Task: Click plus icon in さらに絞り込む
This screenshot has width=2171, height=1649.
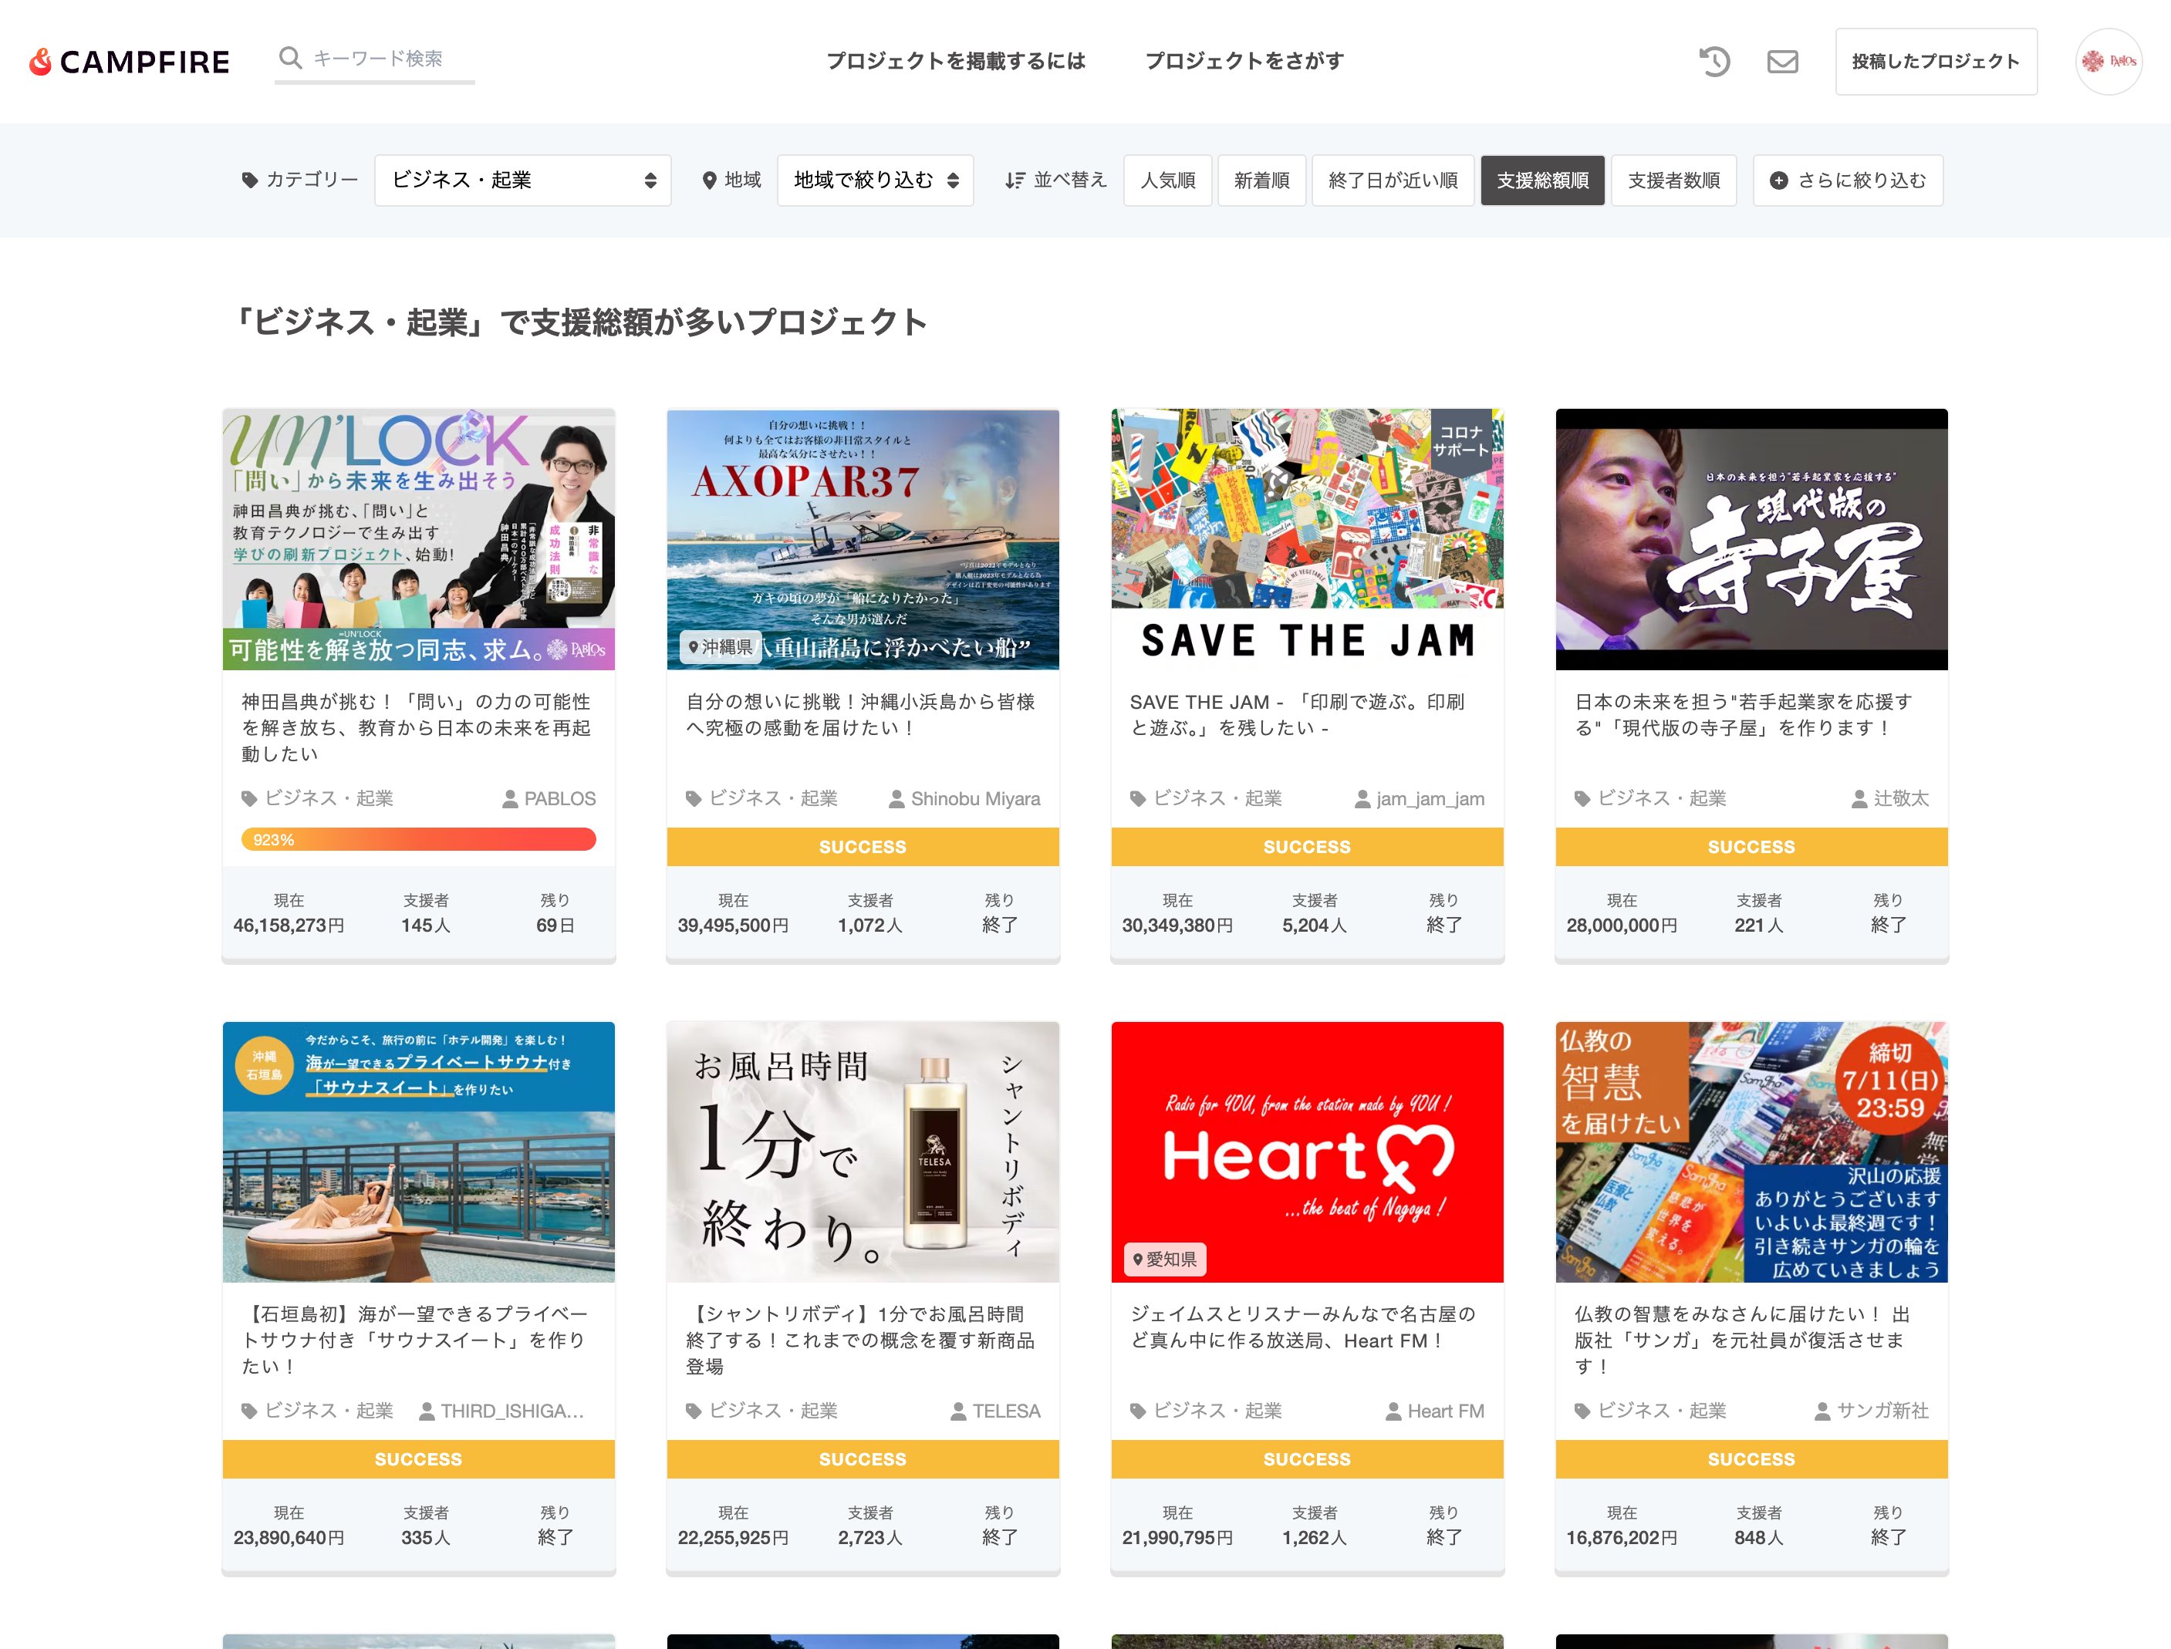Action: [1778, 180]
